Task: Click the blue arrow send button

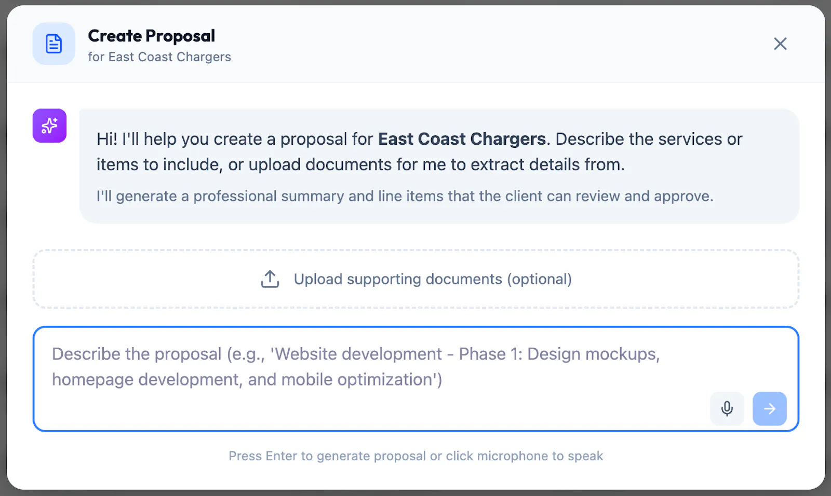Action: (x=769, y=409)
